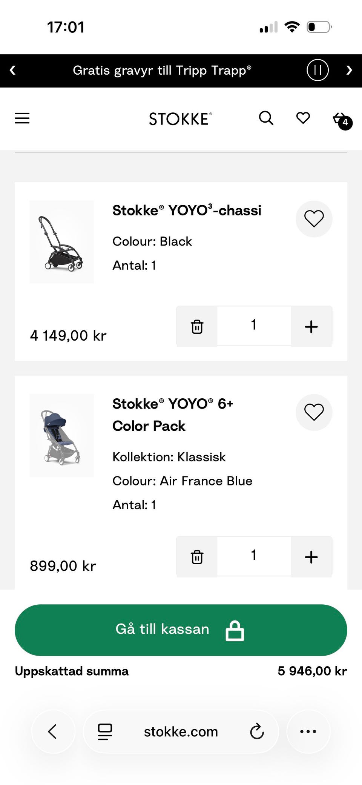362x785 pixels.
Task: Pause the promo banner carousel
Action: pyautogui.click(x=318, y=70)
